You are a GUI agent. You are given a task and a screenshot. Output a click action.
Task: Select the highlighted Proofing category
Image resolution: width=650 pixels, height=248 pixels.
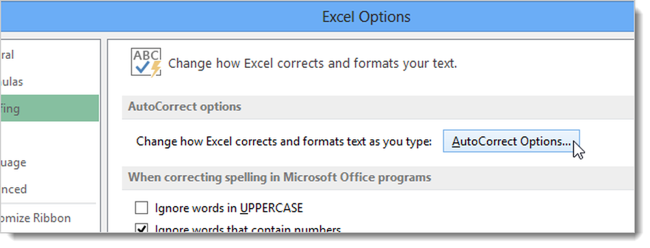click(x=49, y=108)
